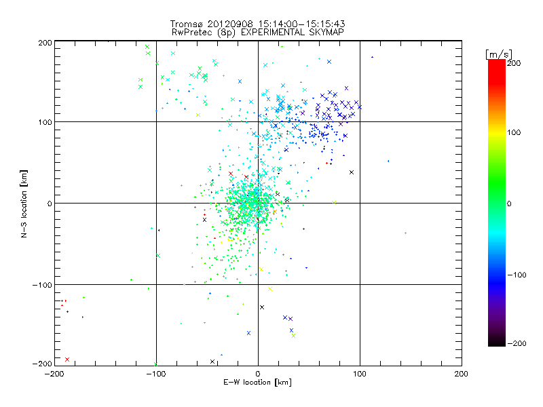Click the x-axis tick label '-200'
The image size is (543, 407).
54,374
